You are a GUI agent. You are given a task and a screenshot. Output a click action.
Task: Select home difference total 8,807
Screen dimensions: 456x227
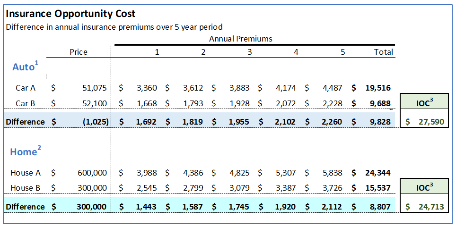tap(380, 207)
